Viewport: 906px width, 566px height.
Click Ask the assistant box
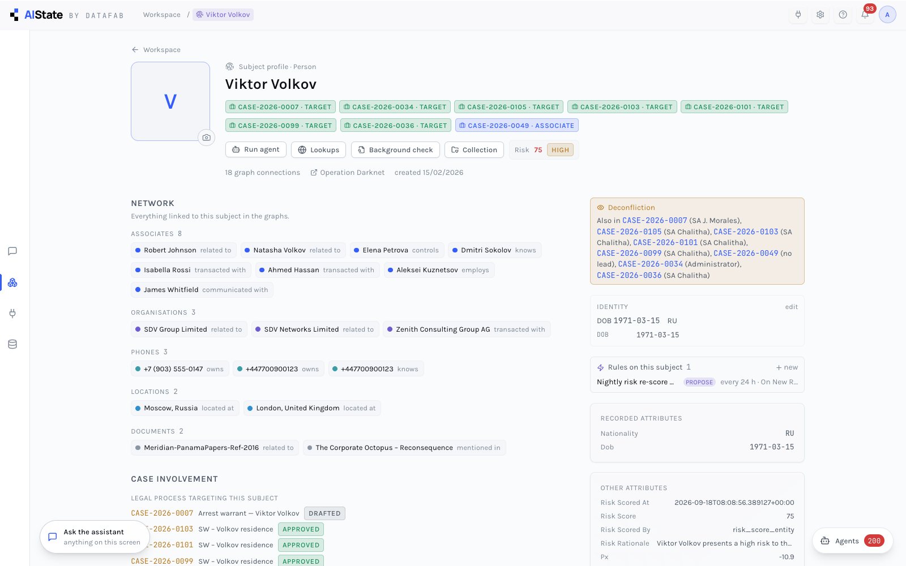tap(95, 537)
